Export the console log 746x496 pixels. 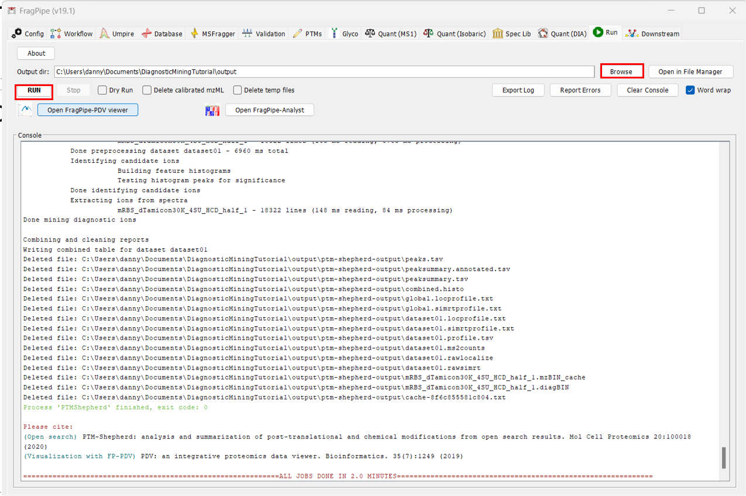pos(518,90)
